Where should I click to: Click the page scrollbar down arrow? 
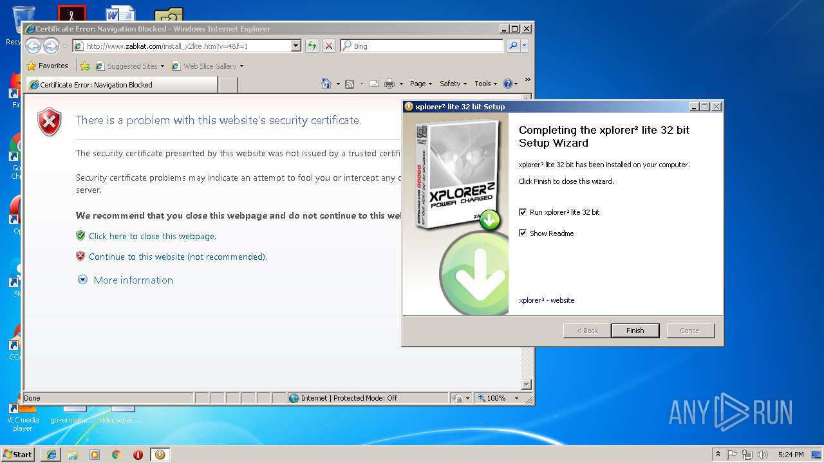click(526, 385)
